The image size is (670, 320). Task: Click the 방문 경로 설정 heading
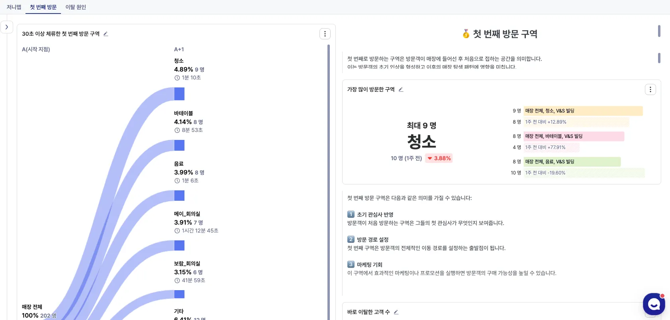[x=373, y=240]
